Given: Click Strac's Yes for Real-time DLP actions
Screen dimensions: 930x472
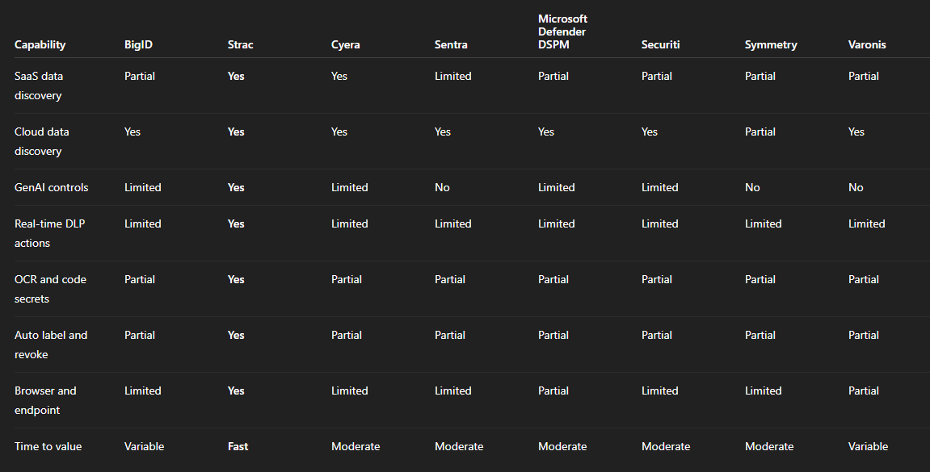Looking at the screenshot, I should click(x=235, y=223).
